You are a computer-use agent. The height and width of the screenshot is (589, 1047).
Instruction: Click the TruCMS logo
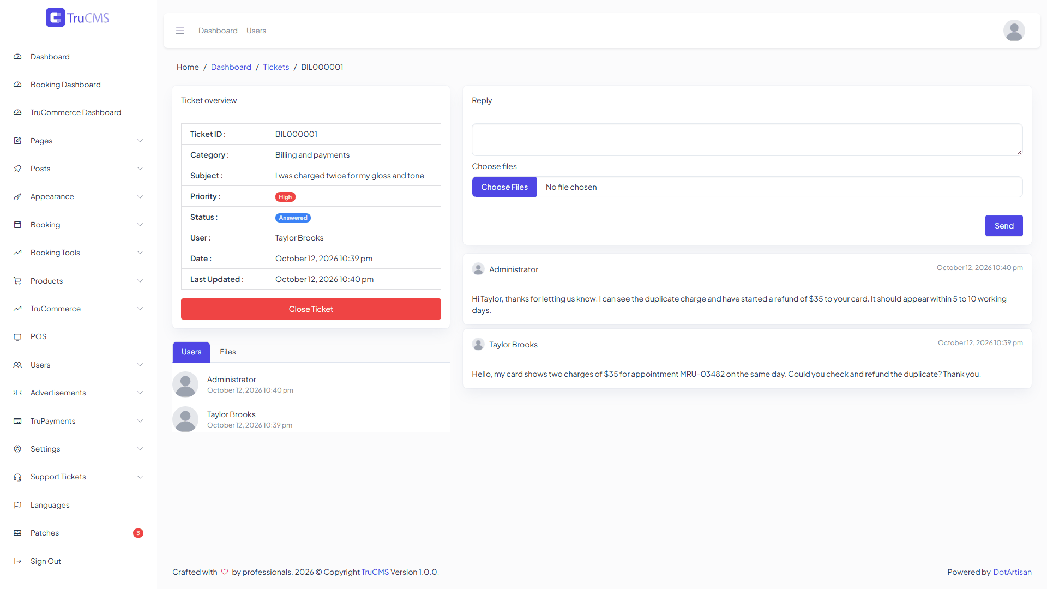point(77,17)
